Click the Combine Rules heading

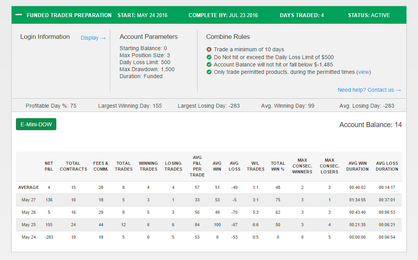pyautogui.click(x=228, y=37)
